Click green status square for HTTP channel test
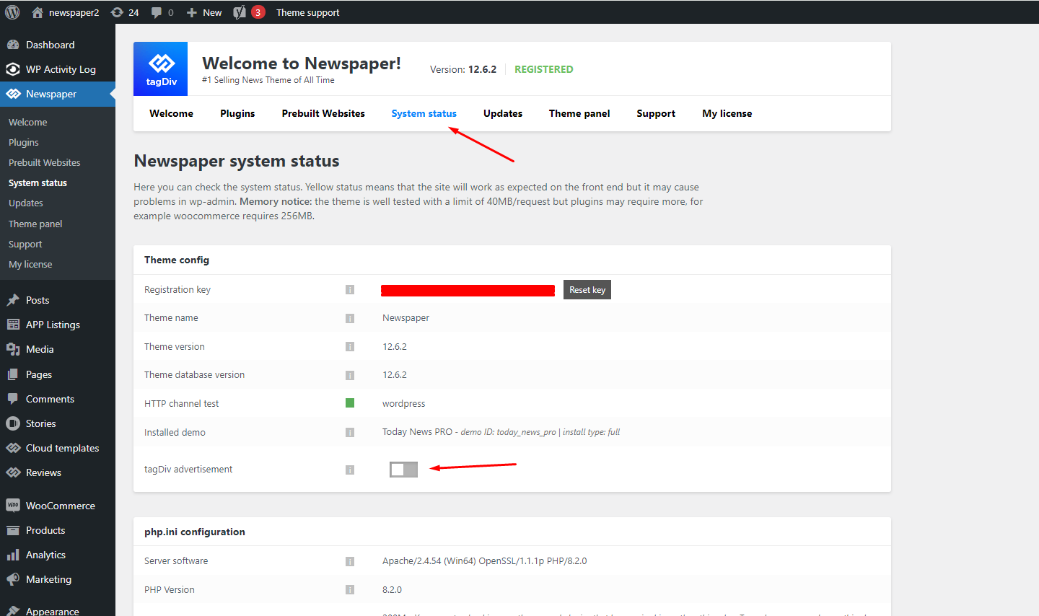Image resolution: width=1039 pixels, height=616 pixels. point(350,403)
